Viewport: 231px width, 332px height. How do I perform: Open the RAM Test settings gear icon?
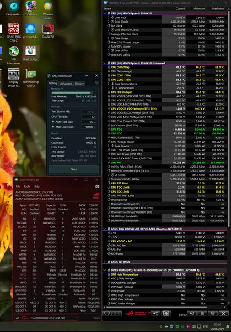(96, 83)
